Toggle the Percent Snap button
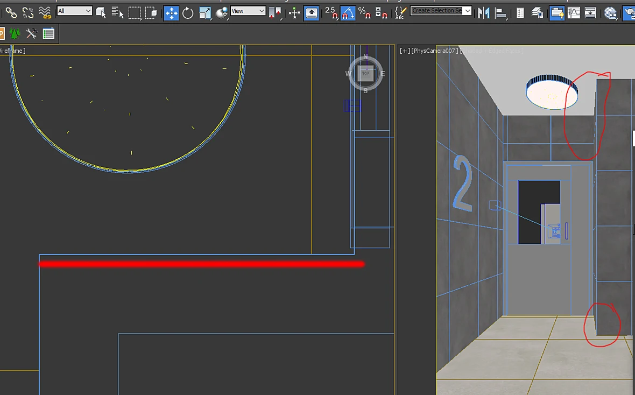 point(364,13)
